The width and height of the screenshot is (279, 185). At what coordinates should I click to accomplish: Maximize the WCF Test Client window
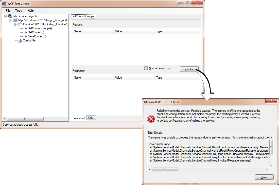coord(187,3)
